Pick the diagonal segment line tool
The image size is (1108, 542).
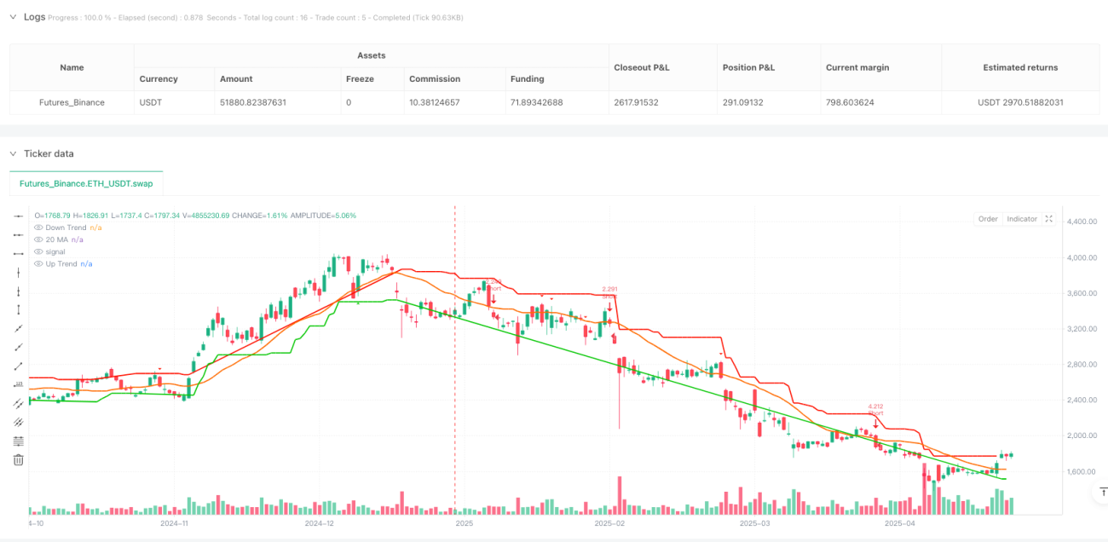[x=19, y=366]
